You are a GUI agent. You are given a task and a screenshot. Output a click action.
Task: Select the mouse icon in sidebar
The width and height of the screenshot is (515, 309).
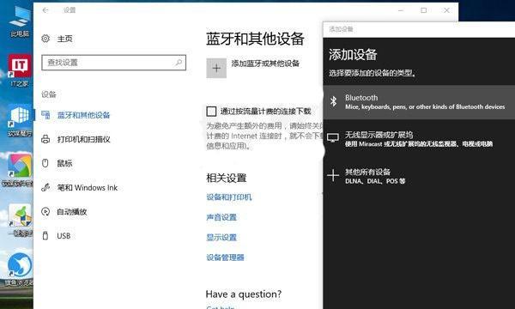pos(45,163)
